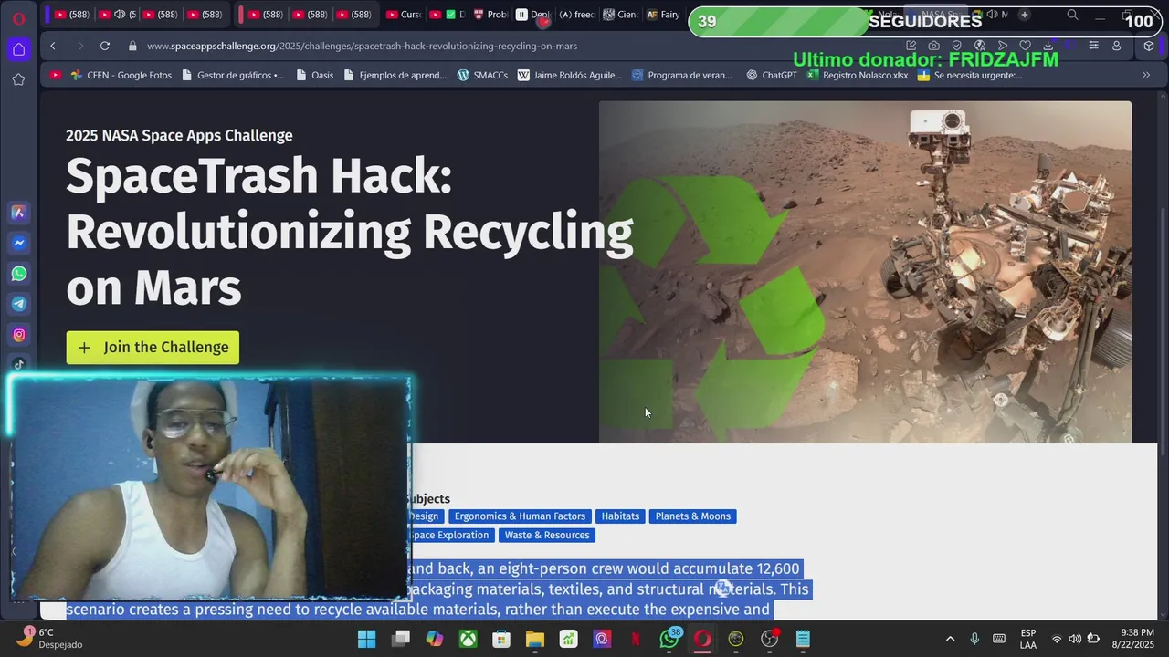1169x657 pixels.
Task: Add this page to favorites with the heart icon
Action: (1025, 46)
